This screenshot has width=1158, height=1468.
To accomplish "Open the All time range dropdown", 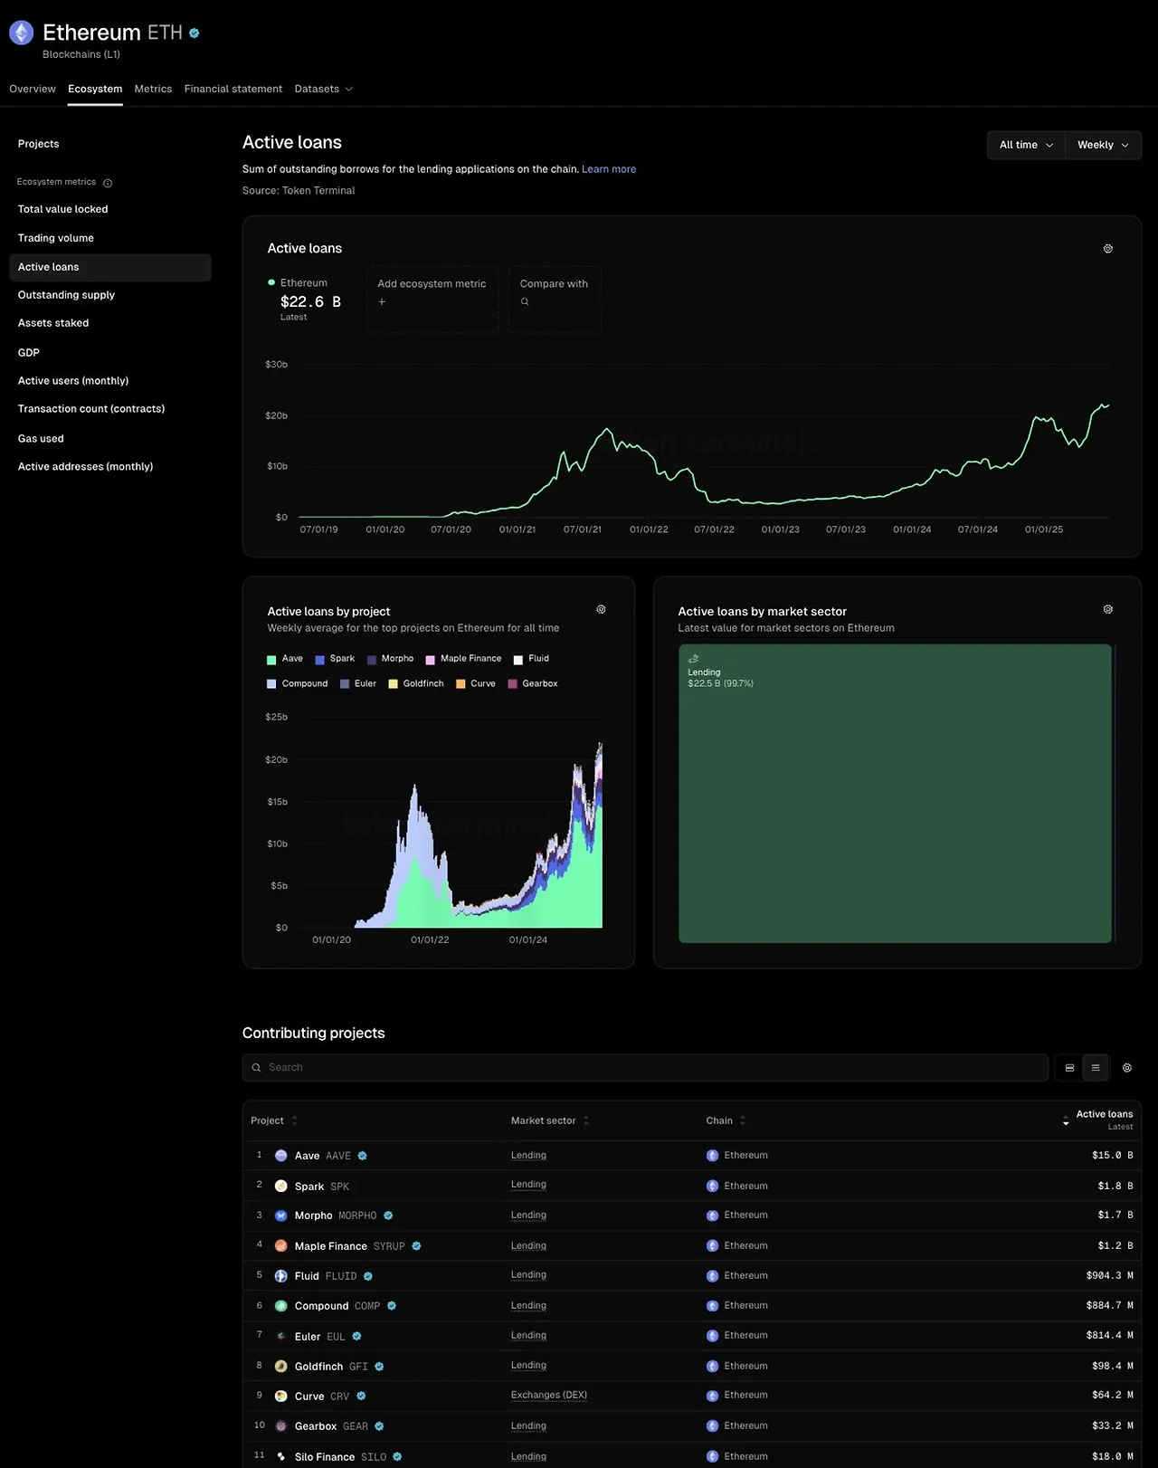I will [x=1026, y=145].
